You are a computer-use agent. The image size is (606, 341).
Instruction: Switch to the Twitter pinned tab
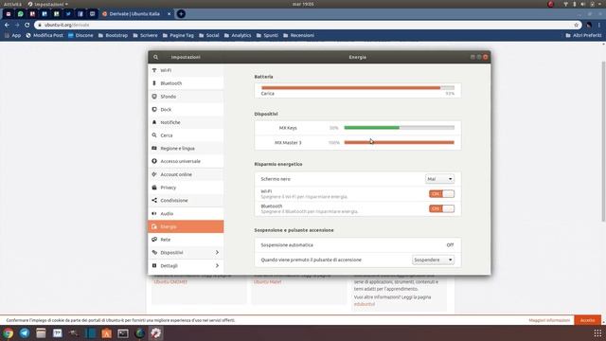[68, 14]
